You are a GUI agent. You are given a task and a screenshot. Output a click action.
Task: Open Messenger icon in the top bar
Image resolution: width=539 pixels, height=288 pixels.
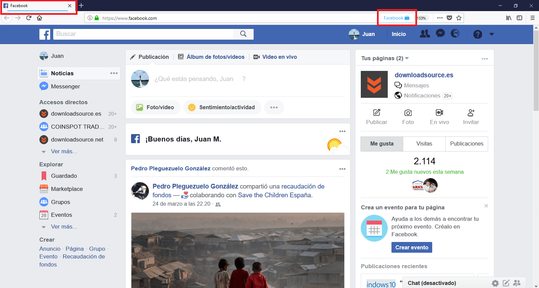coord(440,33)
